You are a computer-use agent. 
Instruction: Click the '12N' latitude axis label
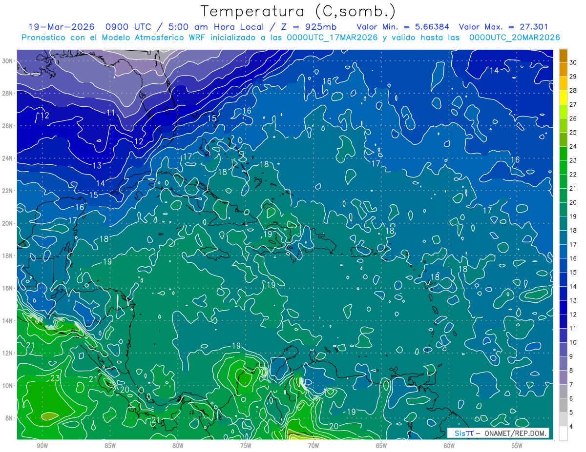[x=8, y=353]
